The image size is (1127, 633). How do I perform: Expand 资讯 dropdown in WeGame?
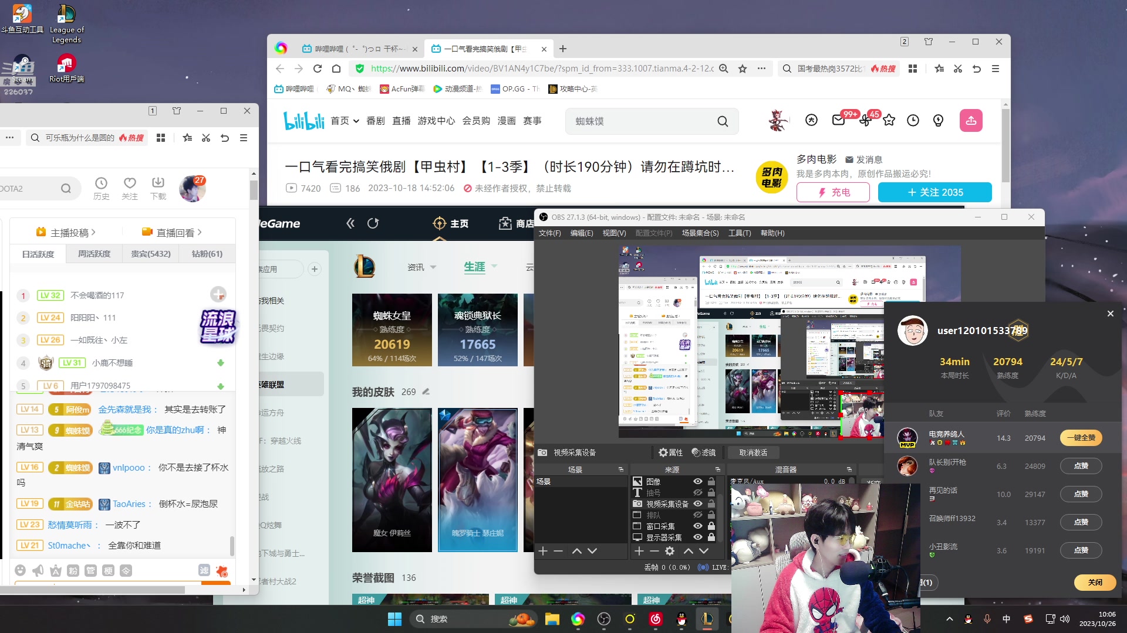click(433, 267)
